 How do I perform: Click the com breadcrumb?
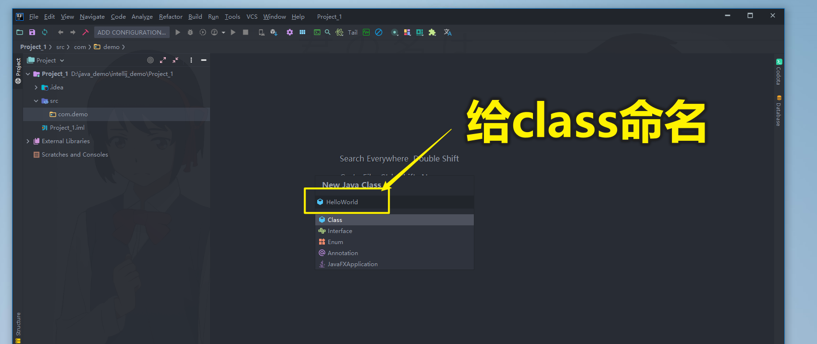pyautogui.click(x=80, y=47)
